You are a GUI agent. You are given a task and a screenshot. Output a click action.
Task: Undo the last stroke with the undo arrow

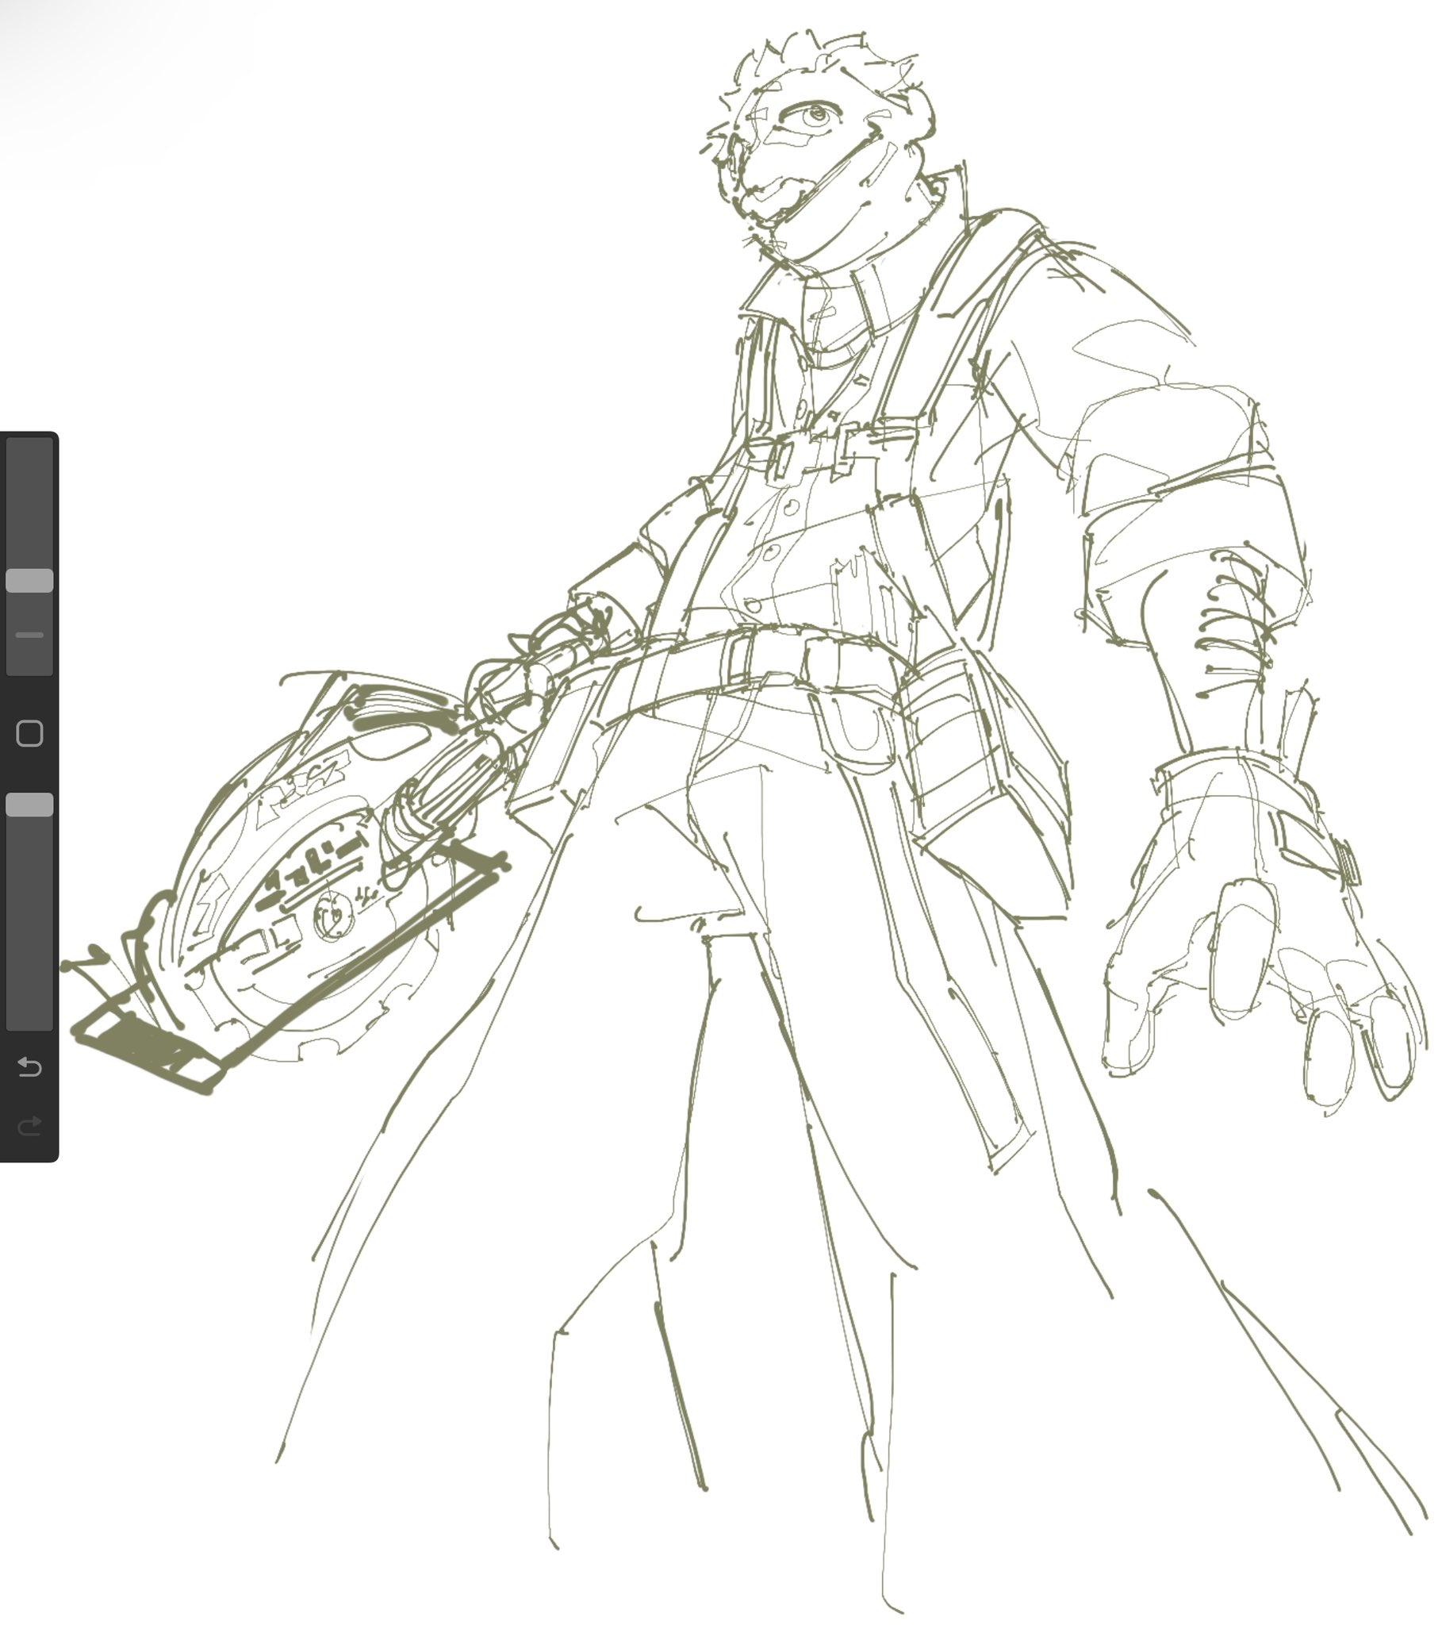[29, 1067]
